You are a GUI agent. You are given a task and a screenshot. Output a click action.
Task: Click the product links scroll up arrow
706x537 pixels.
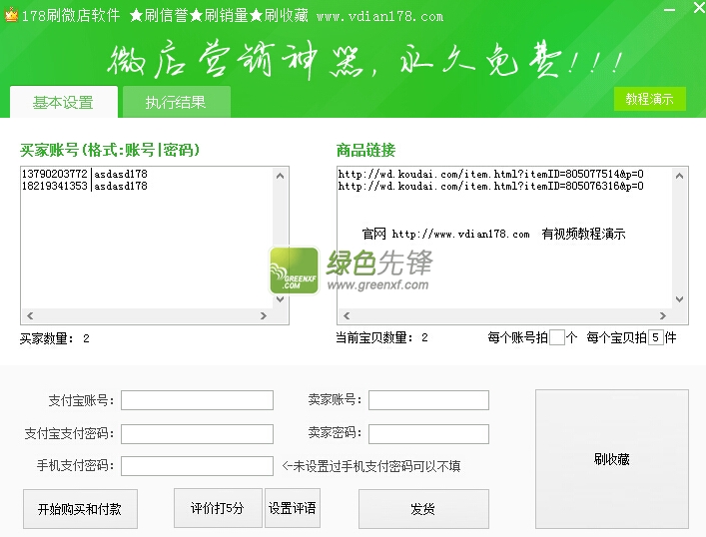pyautogui.click(x=679, y=176)
